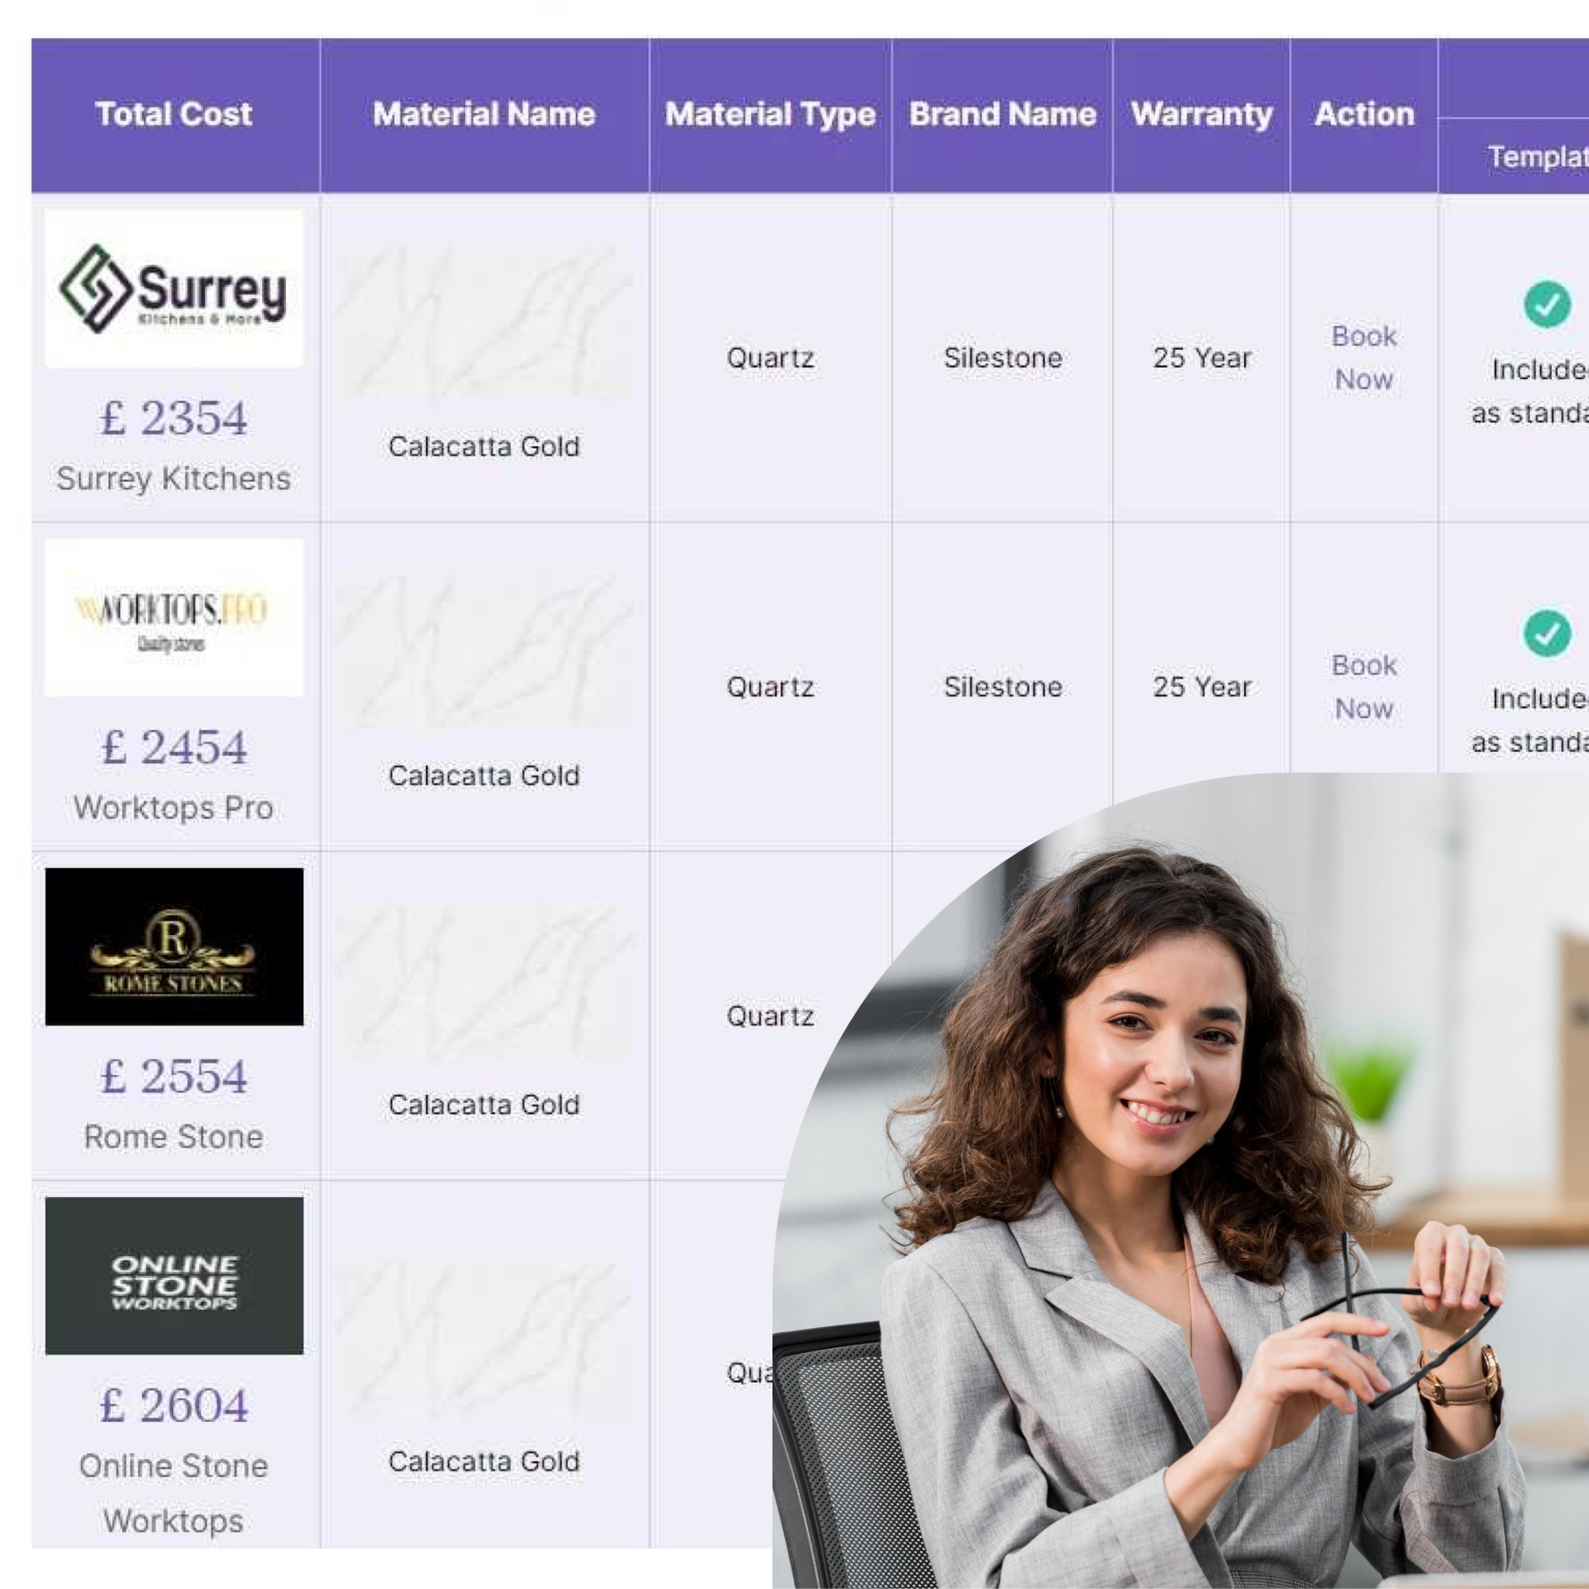This screenshot has height=1589, width=1589.
Task: Select the Warranty column header
Action: (1201, 114)
